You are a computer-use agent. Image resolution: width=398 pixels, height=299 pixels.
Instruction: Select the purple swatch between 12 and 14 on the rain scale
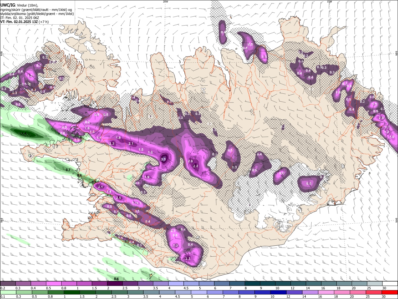[294, 292]
